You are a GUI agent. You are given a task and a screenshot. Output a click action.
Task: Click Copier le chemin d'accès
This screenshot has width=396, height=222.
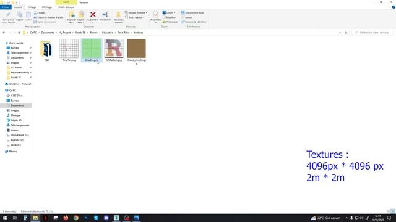(x=48, y=17)
